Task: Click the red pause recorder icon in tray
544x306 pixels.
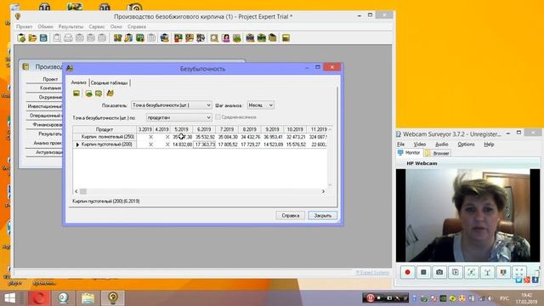Action: pyautogui.click(x=370, y=297)
